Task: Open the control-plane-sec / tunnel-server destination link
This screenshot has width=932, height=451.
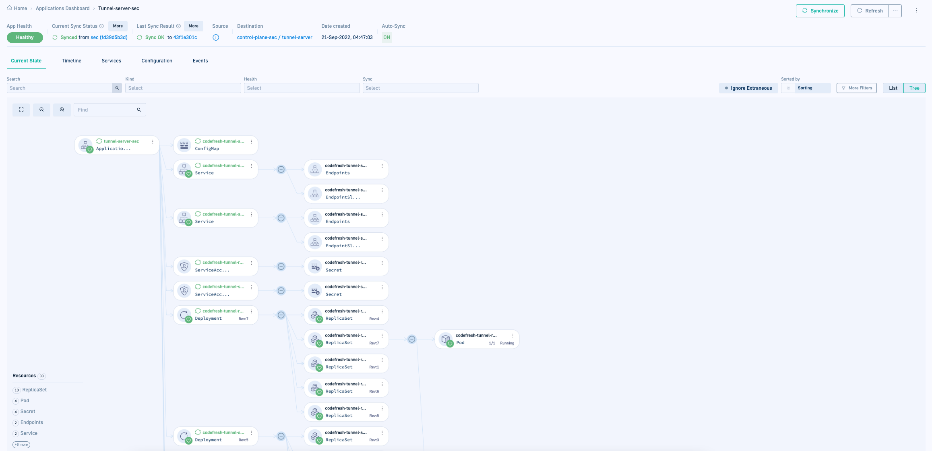Action: [275, 37]
